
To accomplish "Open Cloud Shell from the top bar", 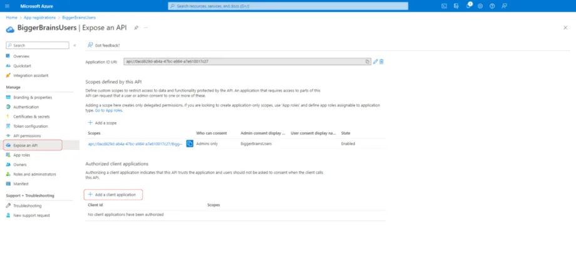I will click(444, 6).
